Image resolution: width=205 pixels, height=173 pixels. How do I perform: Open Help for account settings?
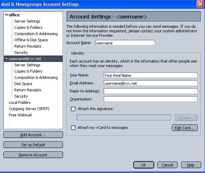point(191,165)
